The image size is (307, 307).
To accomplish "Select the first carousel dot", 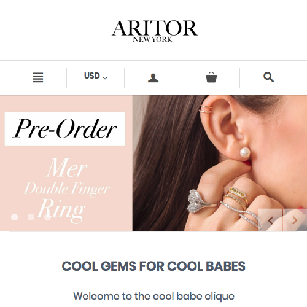I will [14, 217].
